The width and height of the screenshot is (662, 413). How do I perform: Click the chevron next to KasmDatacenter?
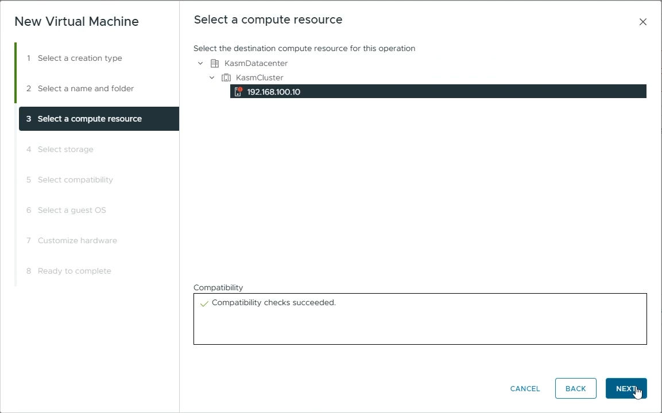(x=200, y=63)
